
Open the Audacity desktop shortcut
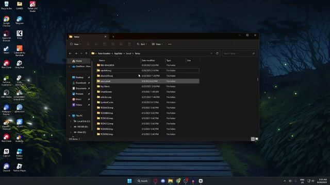coord(20,138)
